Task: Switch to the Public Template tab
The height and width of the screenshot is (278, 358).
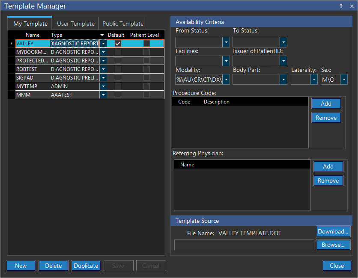Action: tap(122, 24)
